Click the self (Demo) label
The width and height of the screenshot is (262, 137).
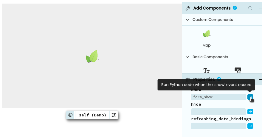pyautogui.click(x=92, y=115)
